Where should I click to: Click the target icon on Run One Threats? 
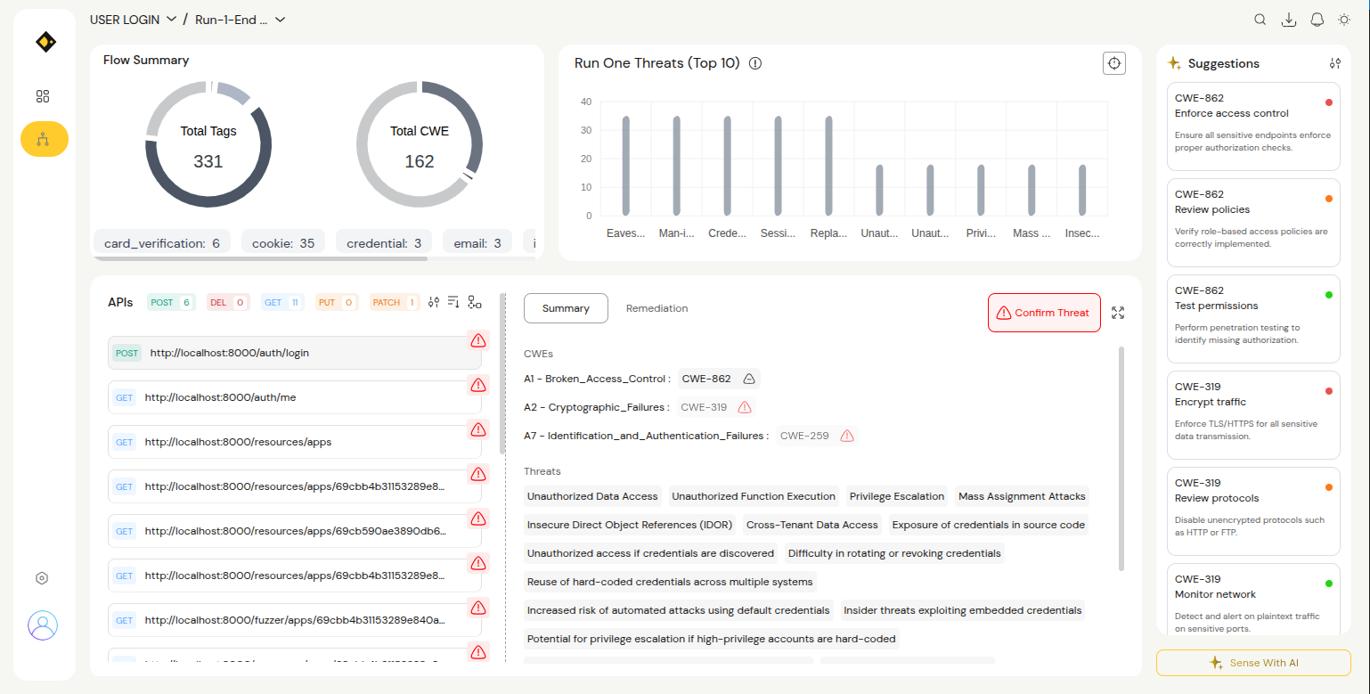[1114, 63]
